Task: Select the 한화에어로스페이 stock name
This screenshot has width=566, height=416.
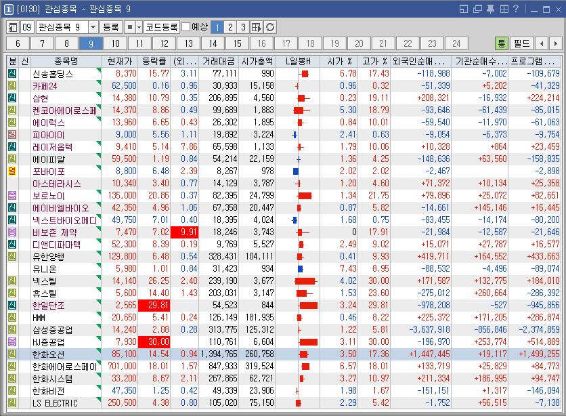Action: [64, 367]
